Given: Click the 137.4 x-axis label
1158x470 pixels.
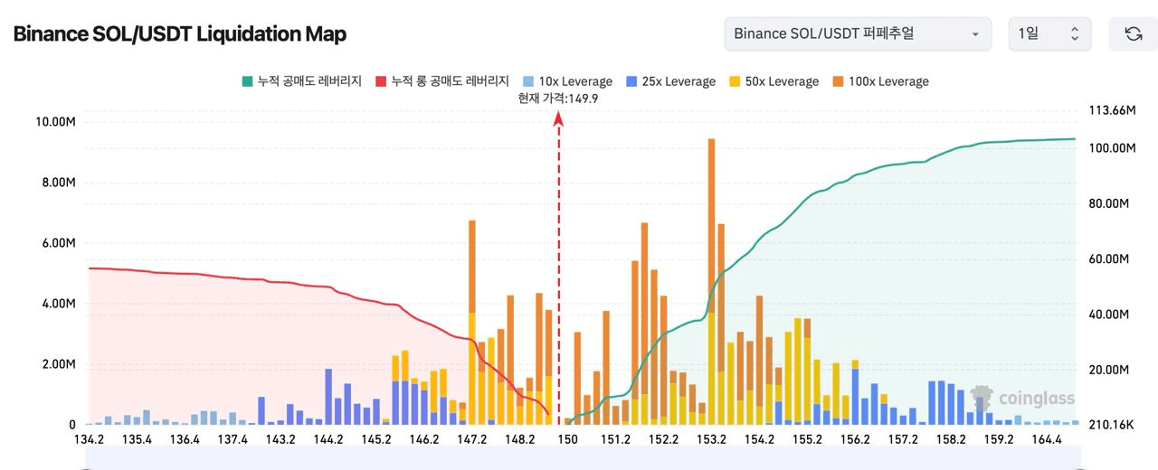Looking at the screenshot, I should pyautogui.click(x=233, y=440).
